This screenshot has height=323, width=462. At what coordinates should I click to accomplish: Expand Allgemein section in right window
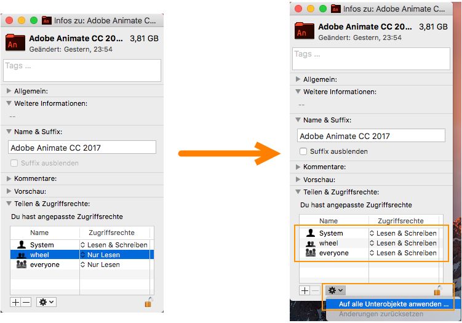point(298,79)
